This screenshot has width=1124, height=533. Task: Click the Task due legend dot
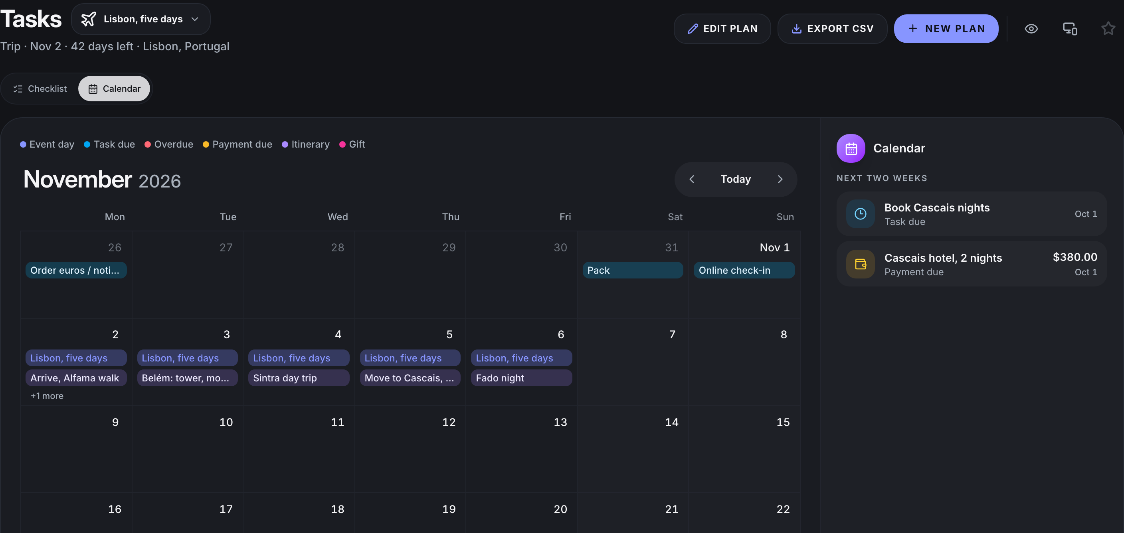87,144
